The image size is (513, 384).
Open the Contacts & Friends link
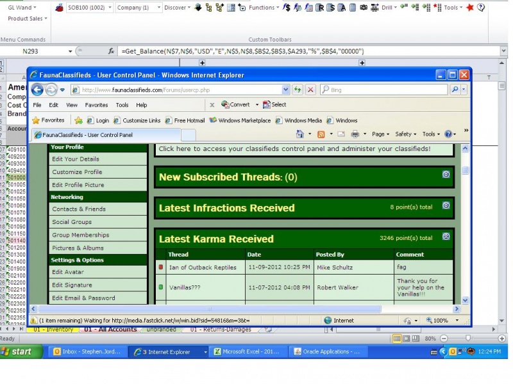click(x=79, y=209)
